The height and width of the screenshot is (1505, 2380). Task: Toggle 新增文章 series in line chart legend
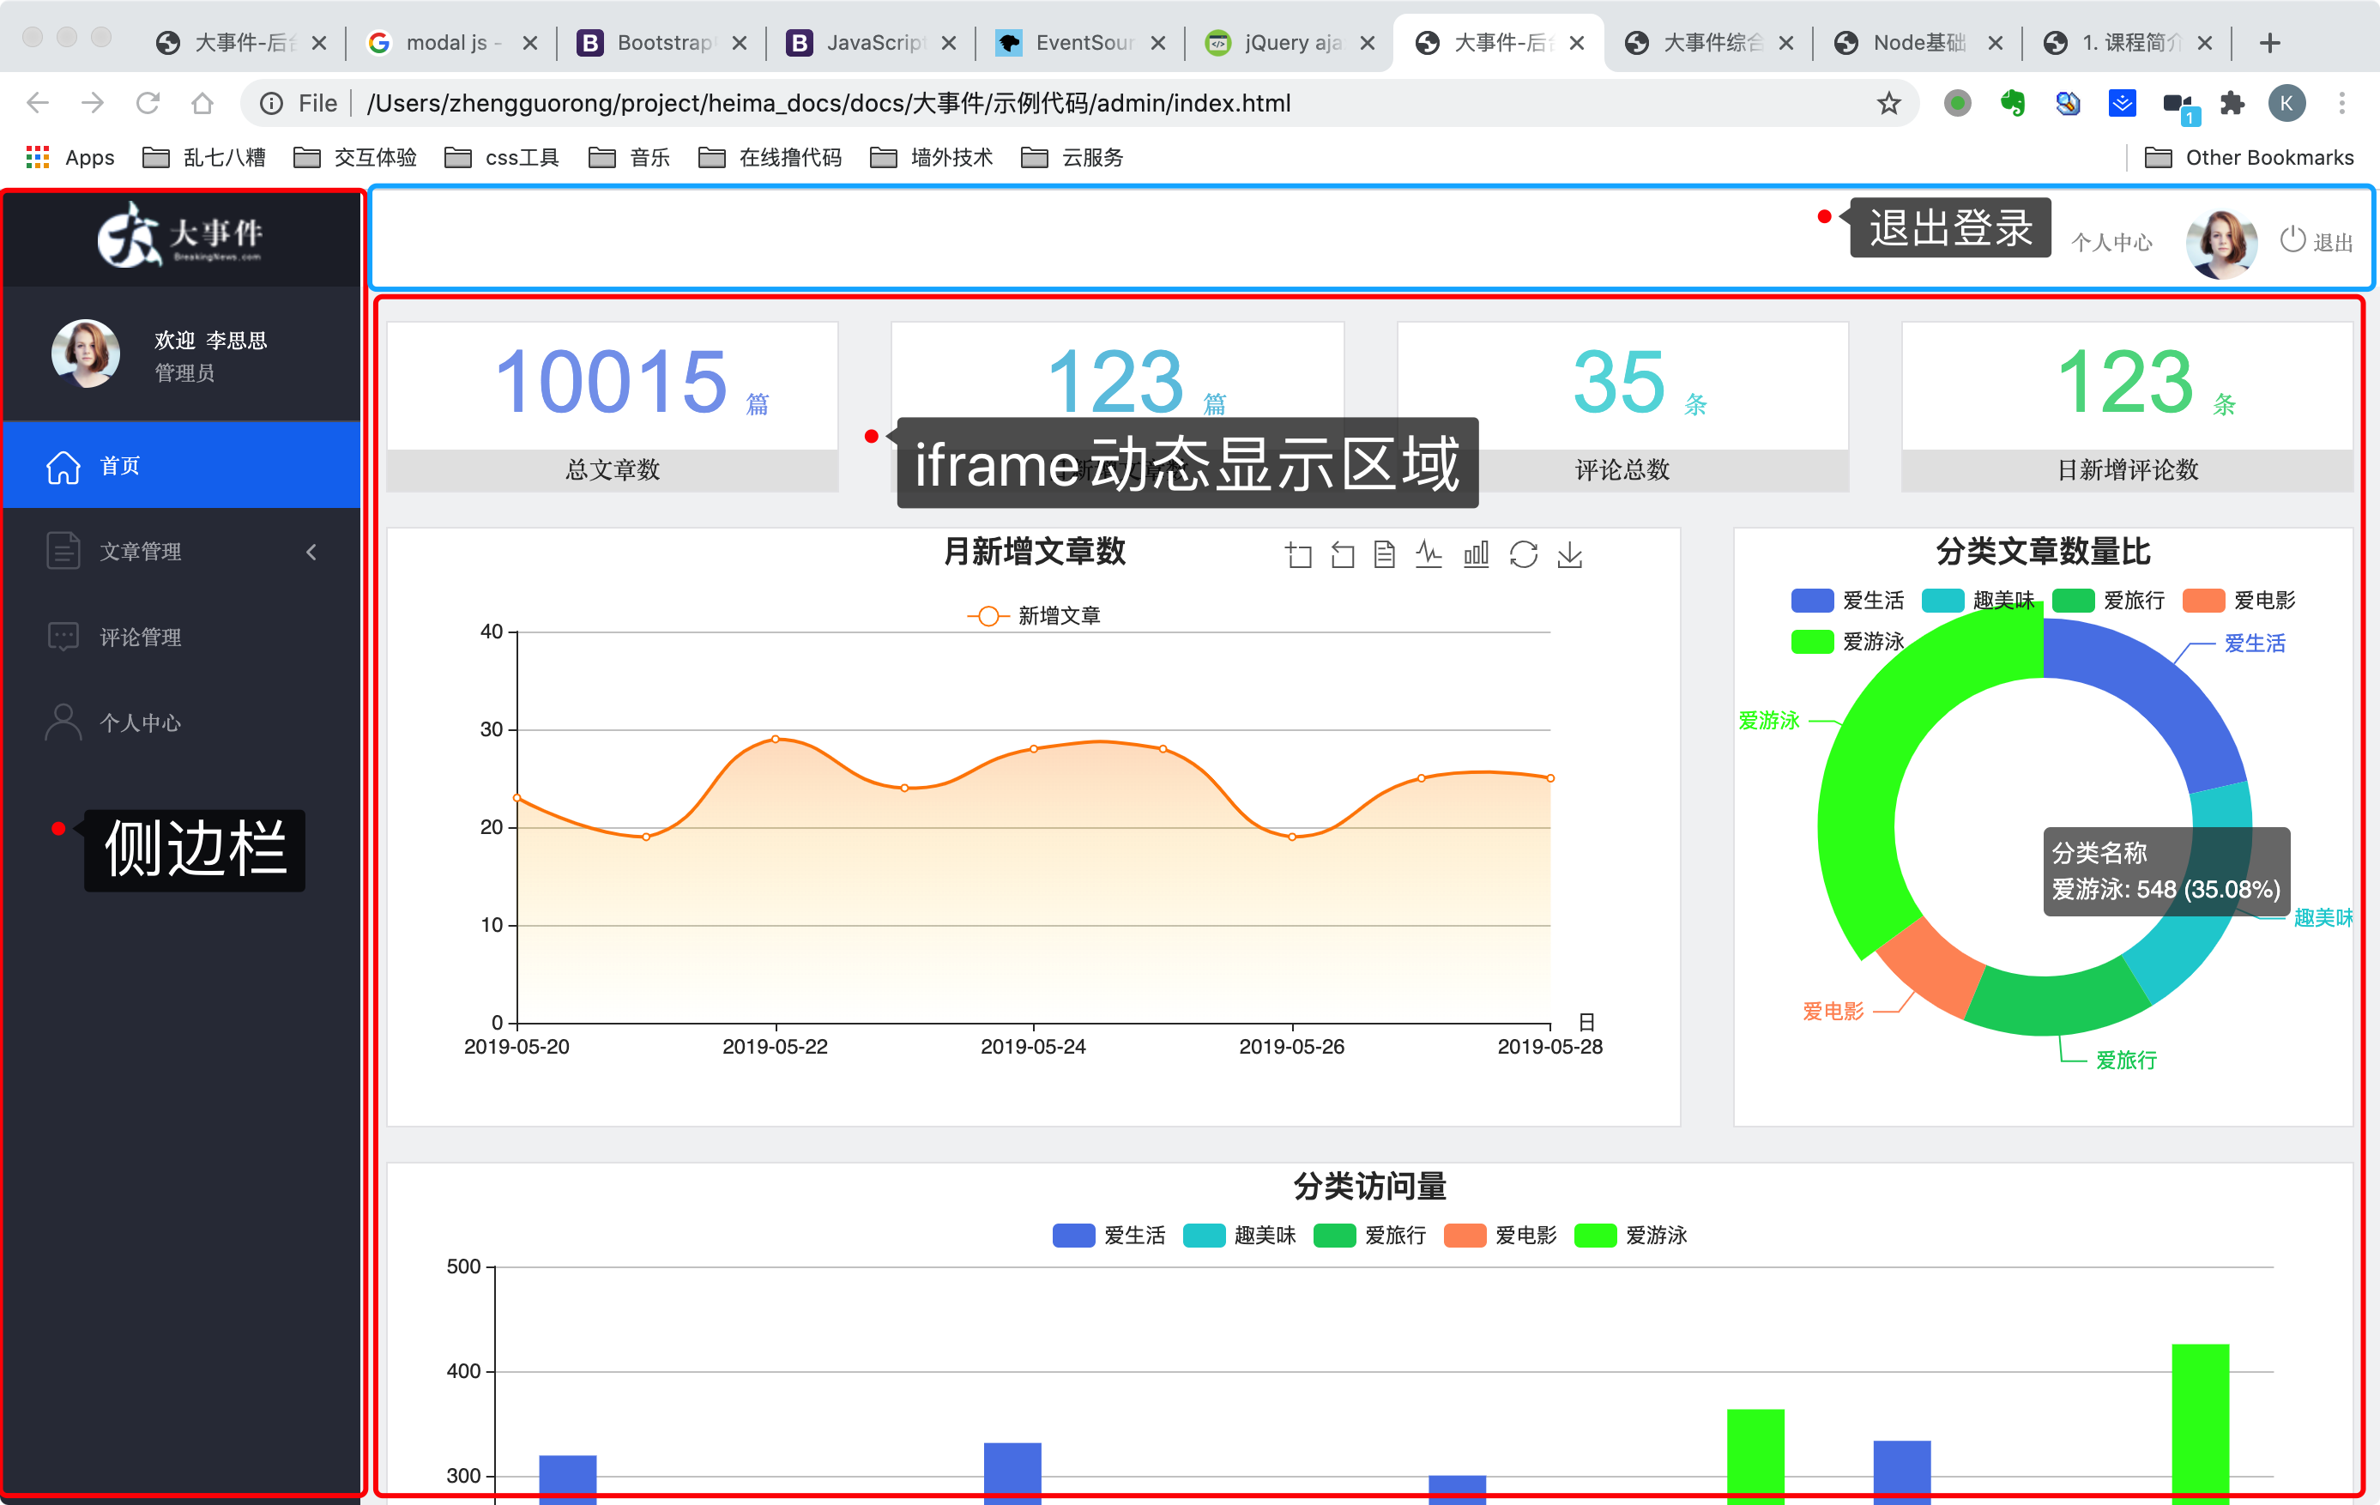[x=1034, y=615]
